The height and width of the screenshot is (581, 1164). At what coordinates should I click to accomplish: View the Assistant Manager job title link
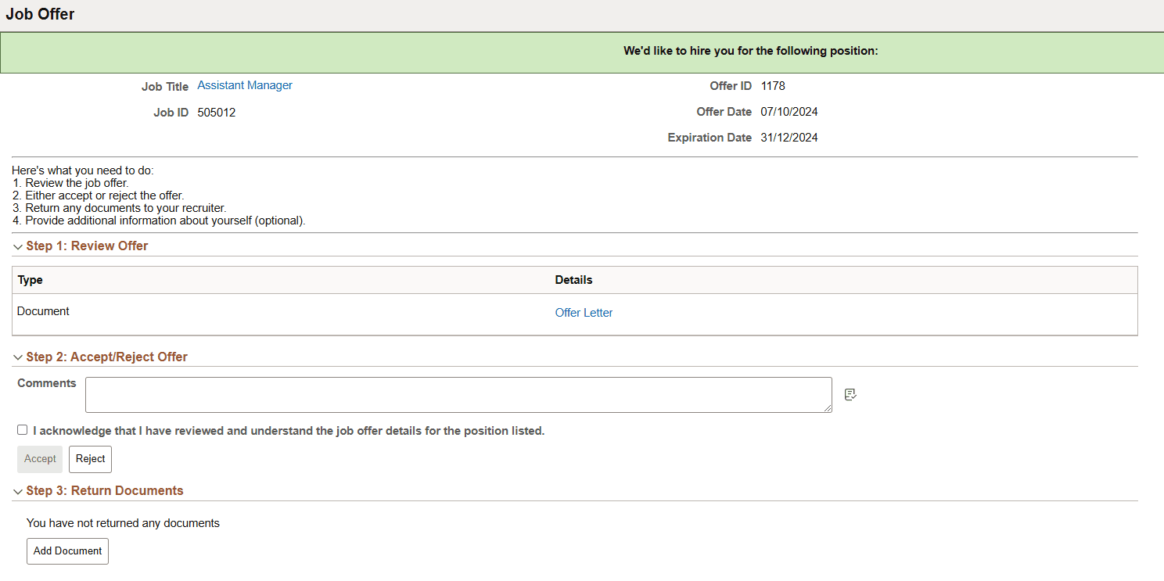point(244,84)
